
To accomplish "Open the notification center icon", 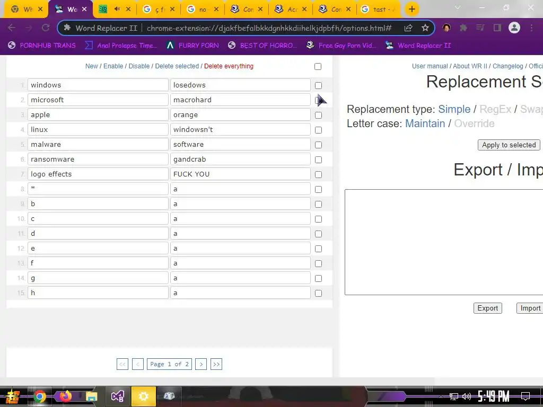I will pyautogui.click(x=526, y=396).
